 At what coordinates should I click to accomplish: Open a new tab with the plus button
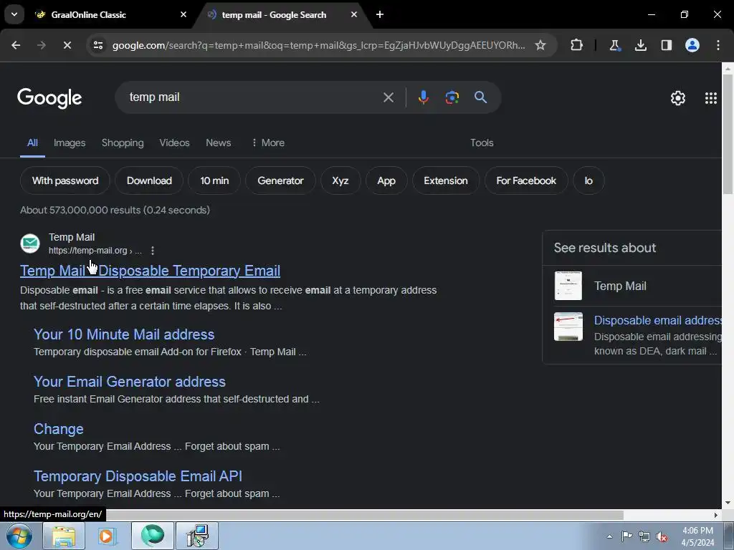(x=380, y=14)
